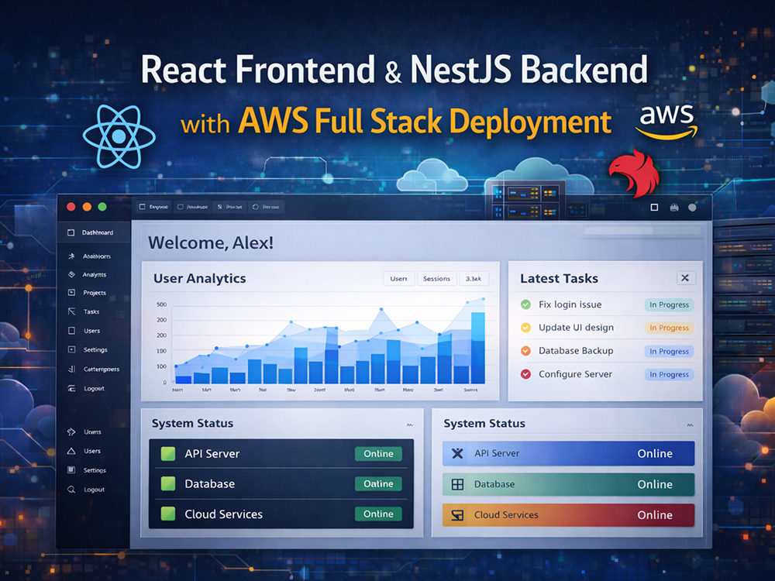Click the red check icon for Configure Server
Image resolution: width=775 pixels, height=581 pixels.
coord(526,374)
